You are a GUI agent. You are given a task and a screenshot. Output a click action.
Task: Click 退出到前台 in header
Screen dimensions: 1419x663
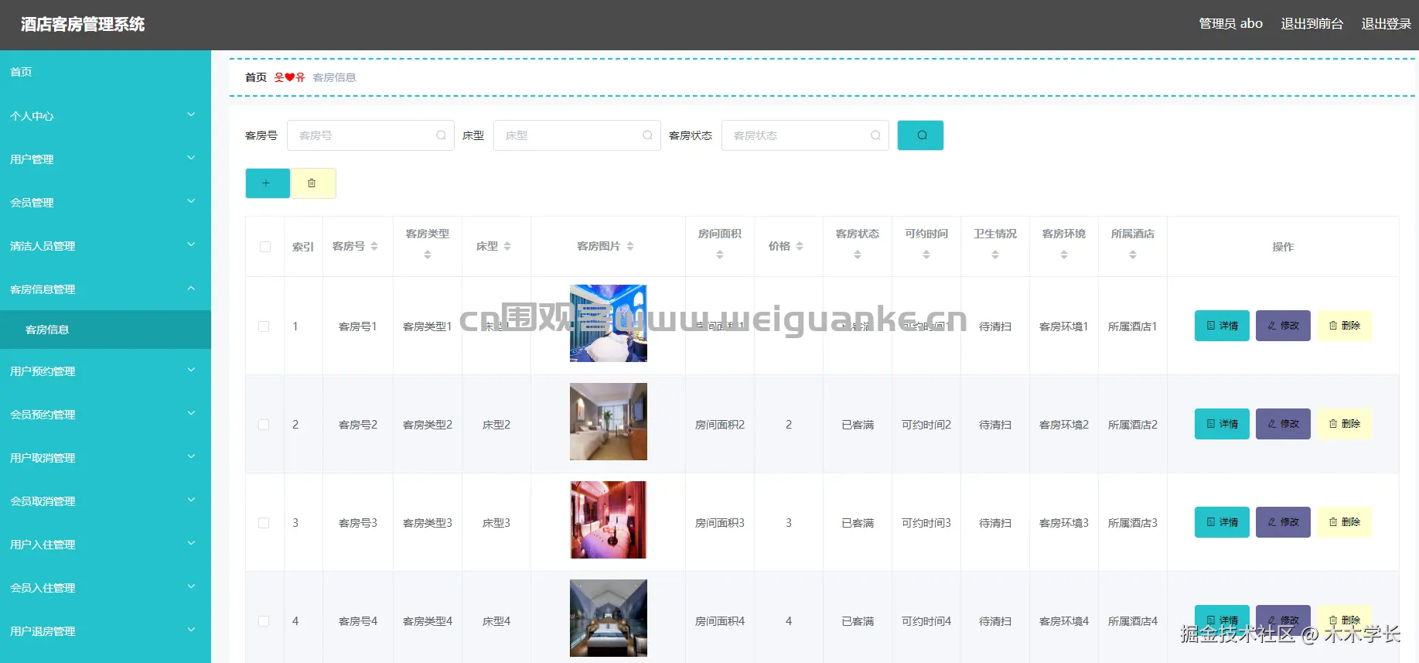coord(1312,24)
